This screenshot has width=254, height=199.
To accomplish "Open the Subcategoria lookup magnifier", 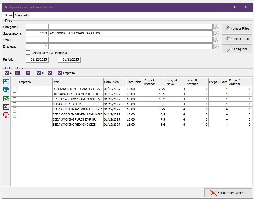I will (216, 33).
